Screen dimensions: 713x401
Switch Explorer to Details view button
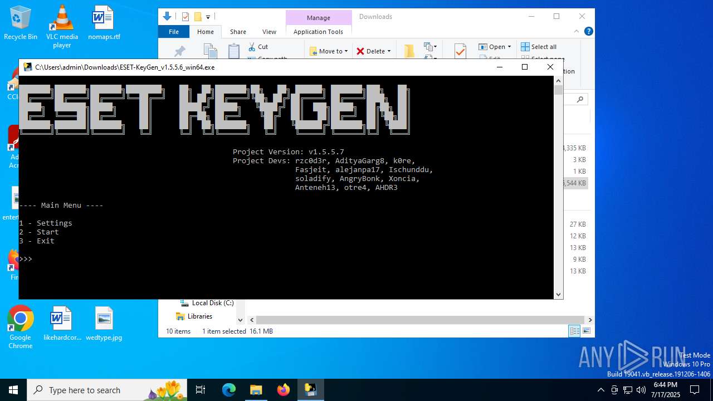coord(574,331)
